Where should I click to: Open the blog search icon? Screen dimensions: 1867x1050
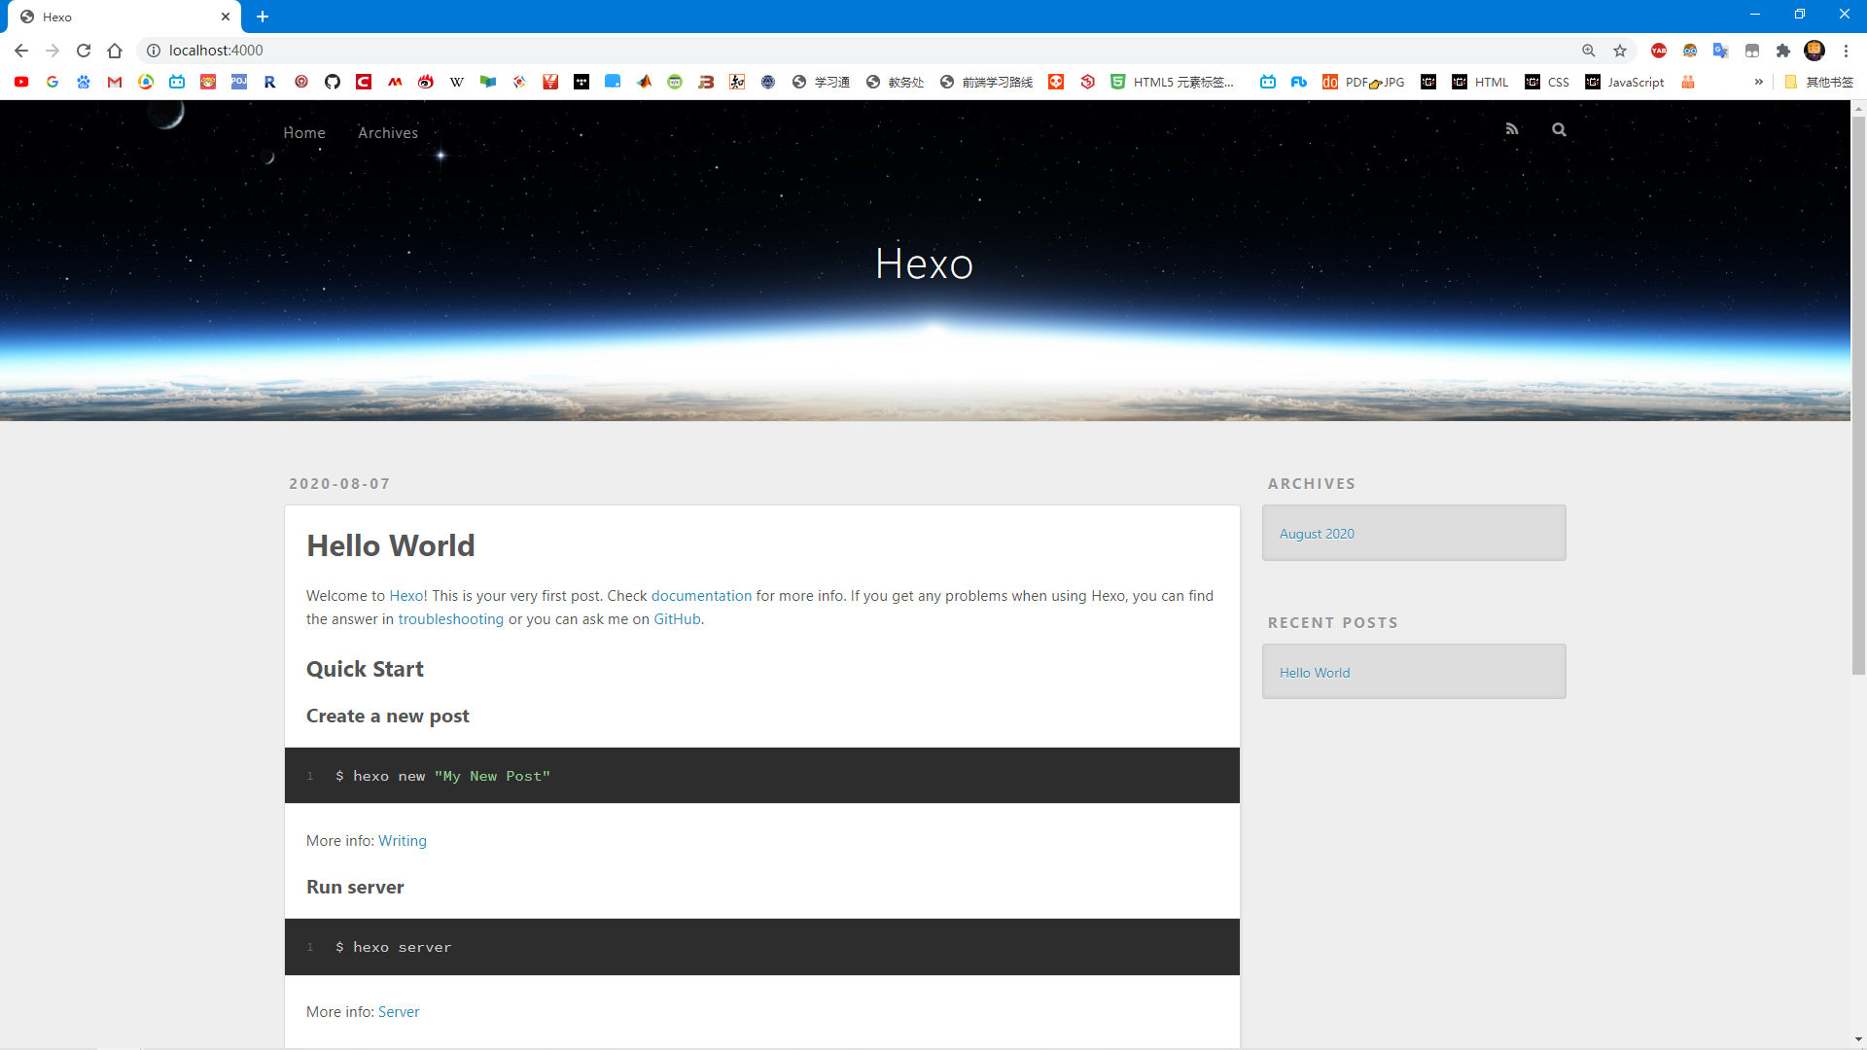(1559, 129)
